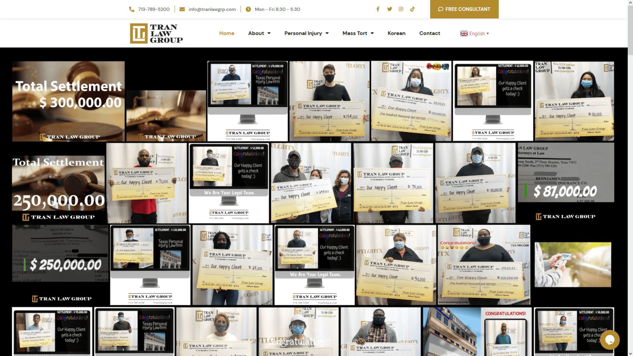Open the Total Settlement $300,000.00 image
633x356 pixels.
pyautogui.click(x=69, y=101)
